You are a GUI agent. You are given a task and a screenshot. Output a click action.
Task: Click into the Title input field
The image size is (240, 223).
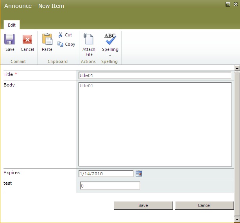click(155, 76)
